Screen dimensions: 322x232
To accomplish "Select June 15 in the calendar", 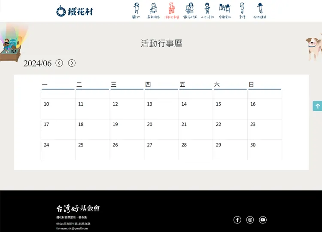I will tap(230, 109).
